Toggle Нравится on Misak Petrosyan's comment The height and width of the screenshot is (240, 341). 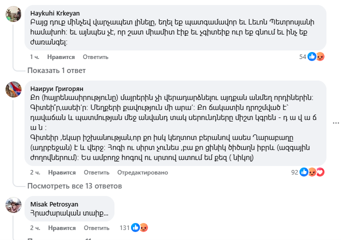click(61, 227)
